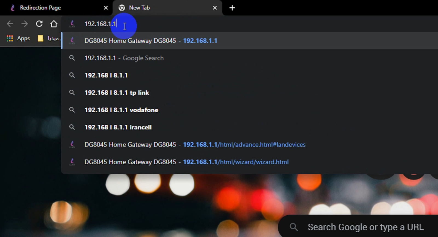Viewport: 438px width, 237px height.
Task: Close the Redirection Page tab
Action: 106,8
